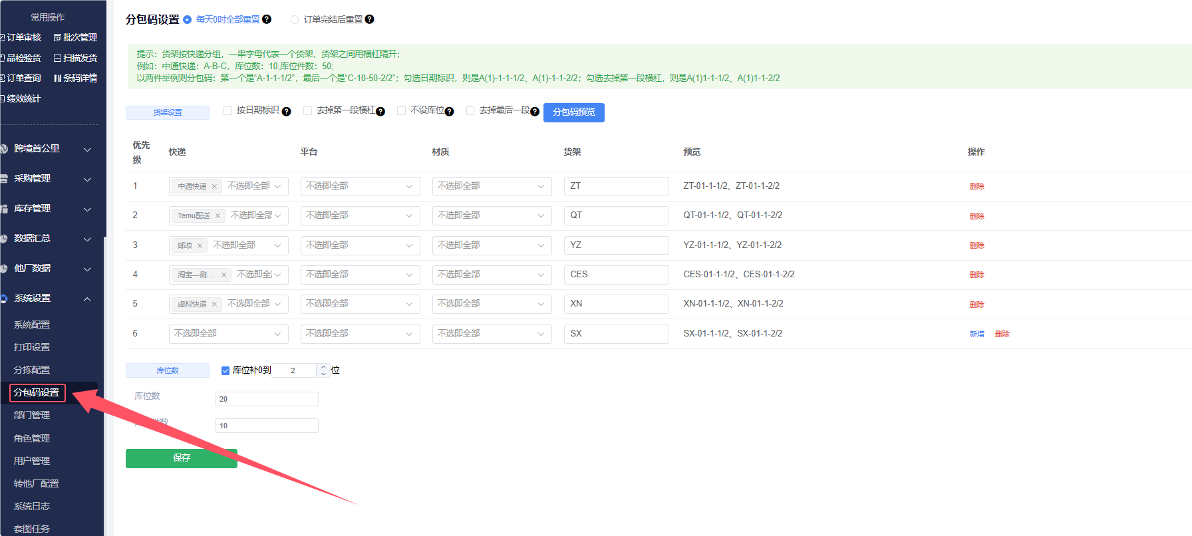Click the 货架 input containing XN
The image size is (1192, 536).
pos(617,304)
